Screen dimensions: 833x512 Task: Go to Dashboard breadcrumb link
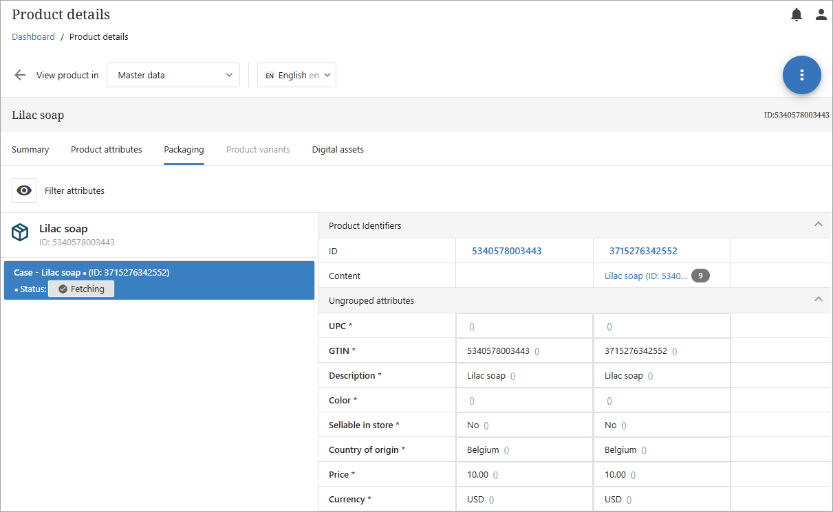coord(33,36)
